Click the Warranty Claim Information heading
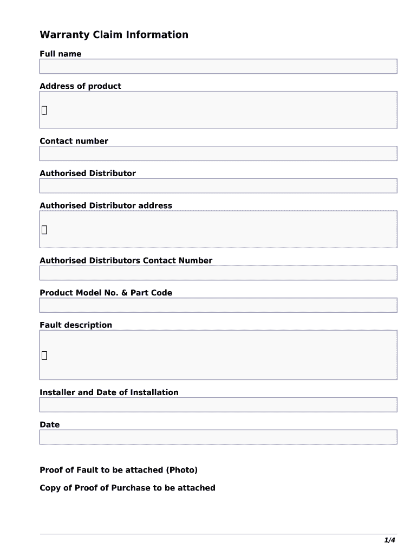Screen dimensions: 417x555 point(114,35)
